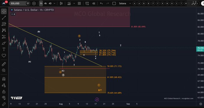Image resolution: width=204 pixels, height=108 pixels.
Task: Click the Elliott wave tool in top bar
Action: 194,3
